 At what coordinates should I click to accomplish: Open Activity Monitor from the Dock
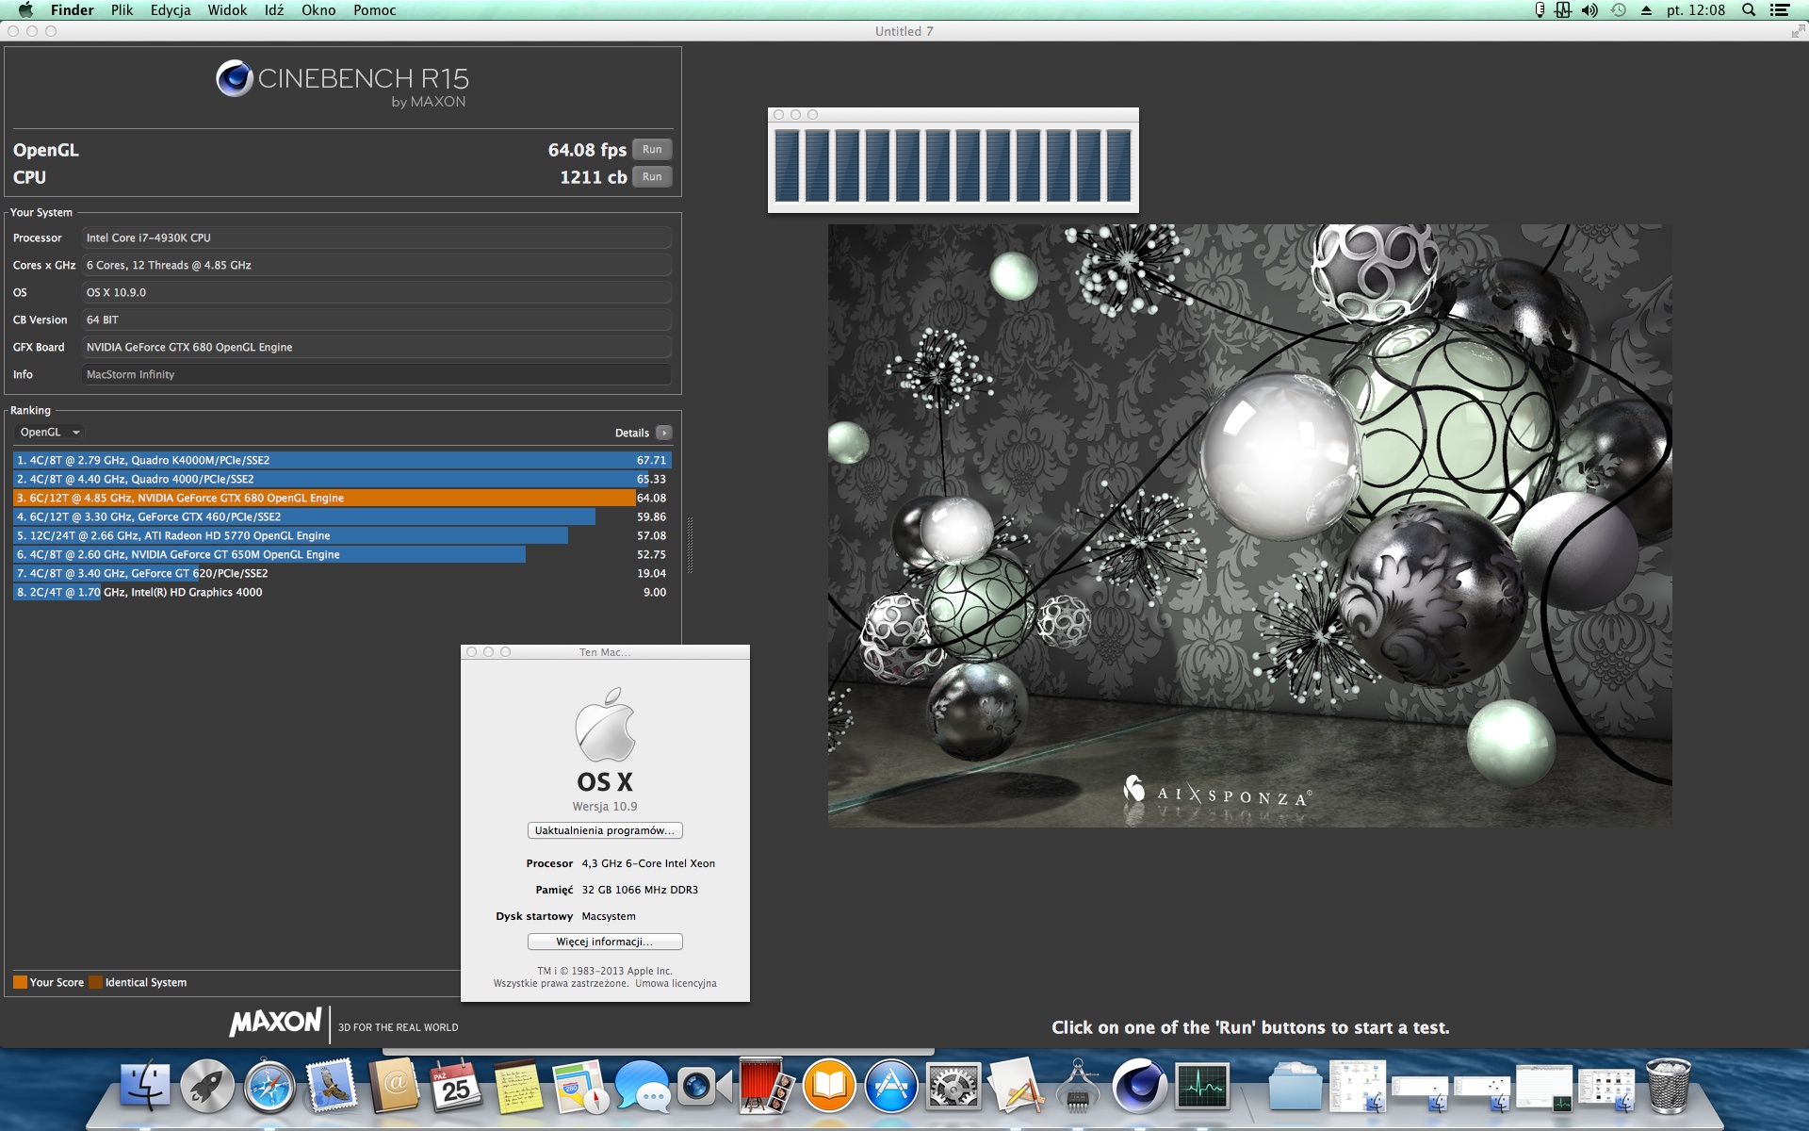[1202, 1087]
